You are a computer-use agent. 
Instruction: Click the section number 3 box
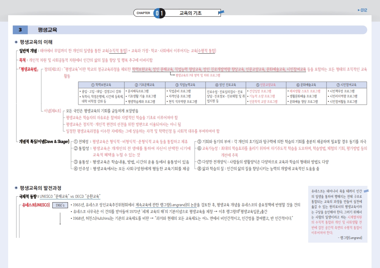tap(20, 30)
